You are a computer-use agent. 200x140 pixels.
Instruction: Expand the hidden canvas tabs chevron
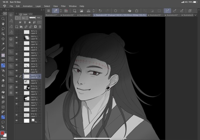coord(195,15)
